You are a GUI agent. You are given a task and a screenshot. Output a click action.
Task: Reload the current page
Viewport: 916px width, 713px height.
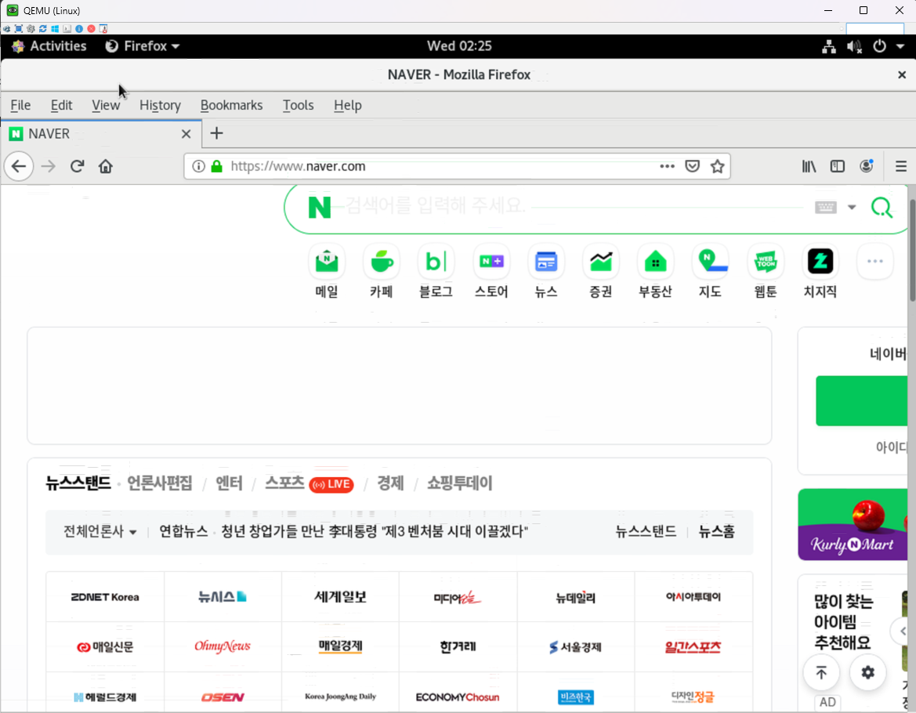point(77,166)
